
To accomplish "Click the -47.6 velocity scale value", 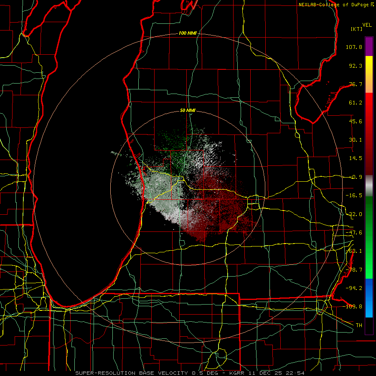I will tap(354, 233).
